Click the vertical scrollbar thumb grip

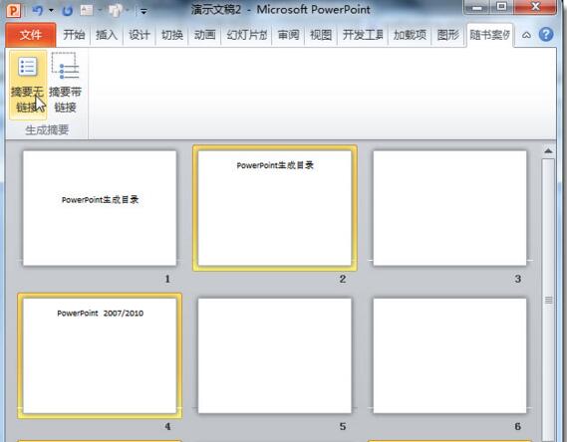pos(548,300)
